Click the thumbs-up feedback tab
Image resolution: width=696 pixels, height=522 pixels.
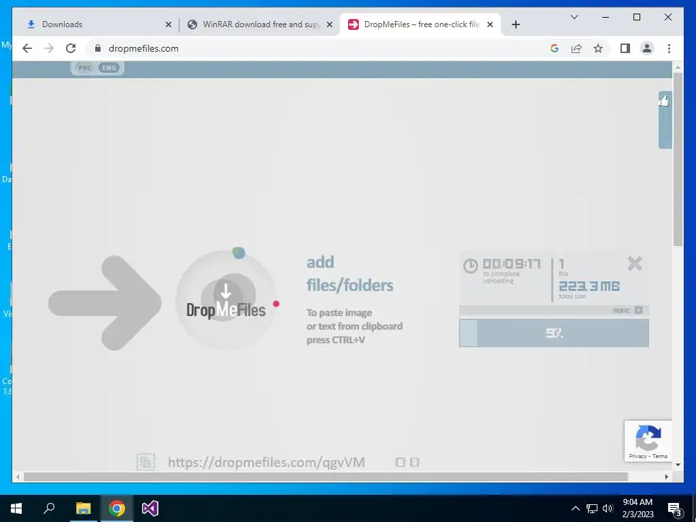(x=665, y=120)
